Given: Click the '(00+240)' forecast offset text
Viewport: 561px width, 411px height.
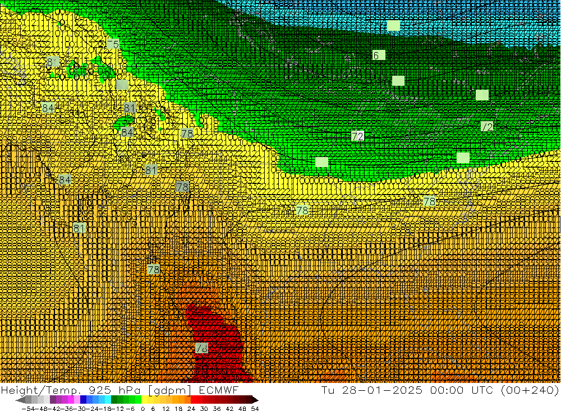Looking at the screenshot, I should 530,390.
